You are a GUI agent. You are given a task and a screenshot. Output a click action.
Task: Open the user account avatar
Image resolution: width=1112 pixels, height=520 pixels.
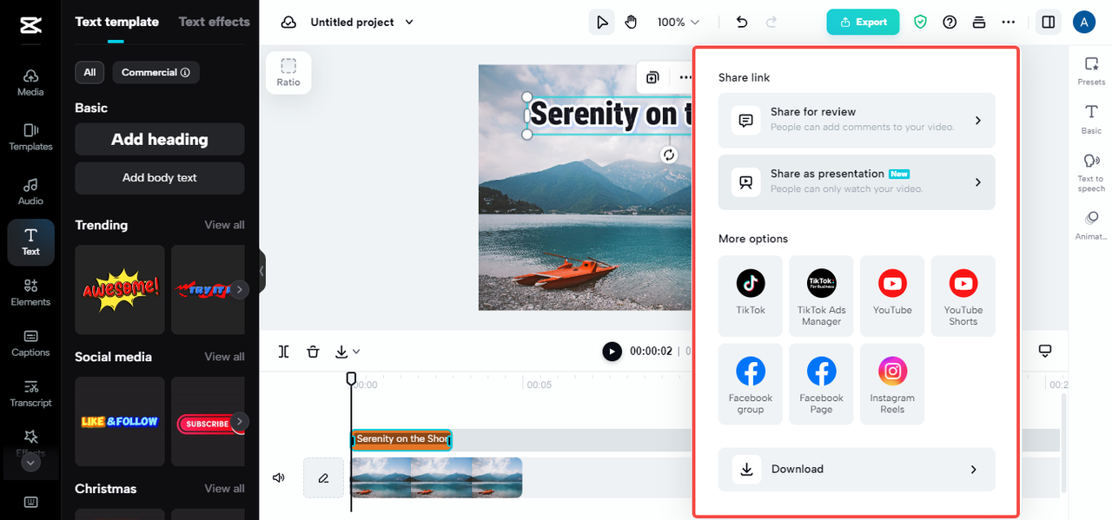pos(1084,22)
